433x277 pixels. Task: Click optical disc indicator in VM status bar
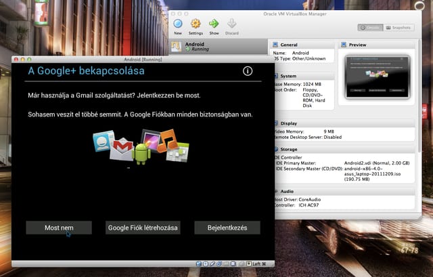[x=206, y=263]
